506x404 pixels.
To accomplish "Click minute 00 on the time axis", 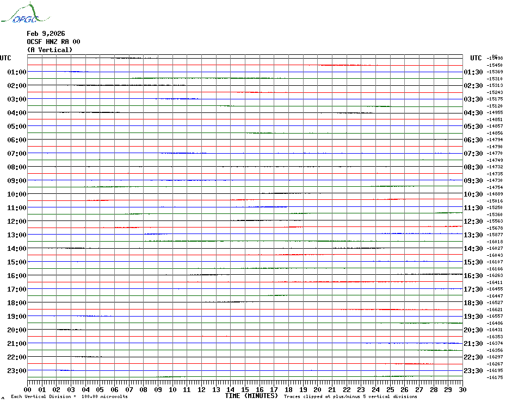I will [27, 390].
